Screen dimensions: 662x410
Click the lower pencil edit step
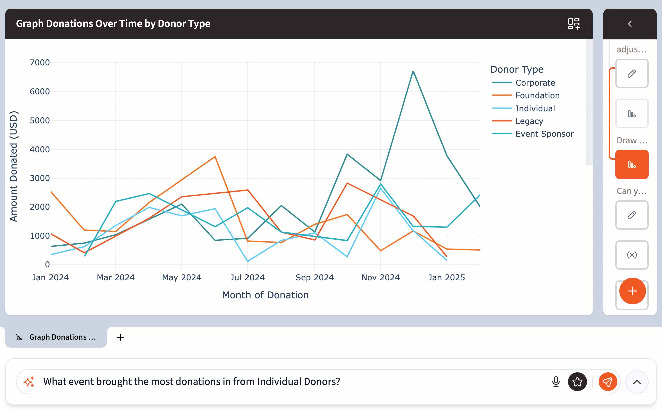coord(631,215)
